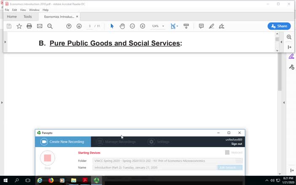Expand the fit page options dropdown
Viewport: 296px width, 185px height.
(178, 26)
